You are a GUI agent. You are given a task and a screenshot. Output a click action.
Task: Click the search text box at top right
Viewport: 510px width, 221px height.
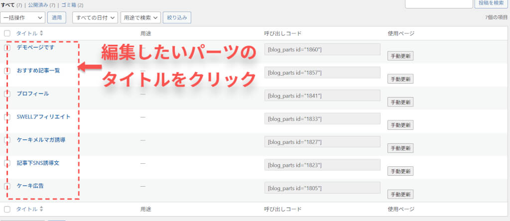[x=438, y=3]
